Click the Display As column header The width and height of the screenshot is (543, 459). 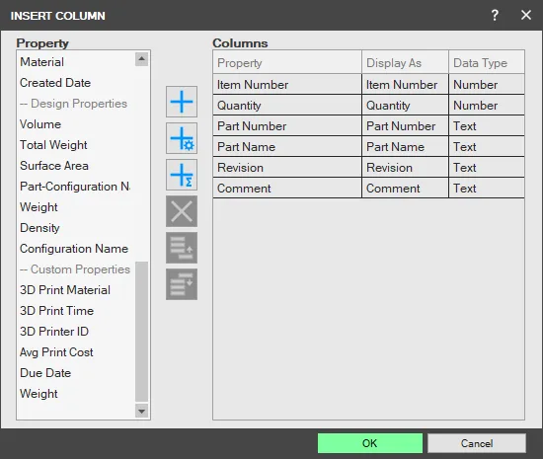[x=405, y=62]
